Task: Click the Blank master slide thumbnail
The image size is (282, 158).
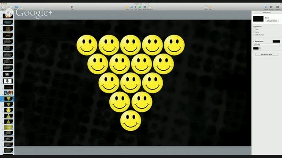Action: click(258, 19)
